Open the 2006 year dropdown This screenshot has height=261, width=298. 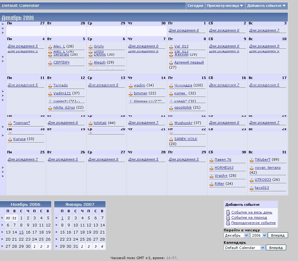click(x=258, y=235)
